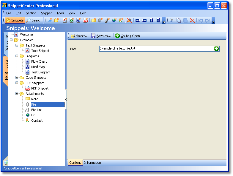This screenshot has width=233, height=176.
Task: Open the snippet toolbar overflow options
Action: [x=164, y=20]
